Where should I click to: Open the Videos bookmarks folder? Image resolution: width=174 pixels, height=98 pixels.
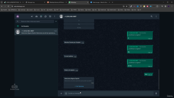(128, 10)
